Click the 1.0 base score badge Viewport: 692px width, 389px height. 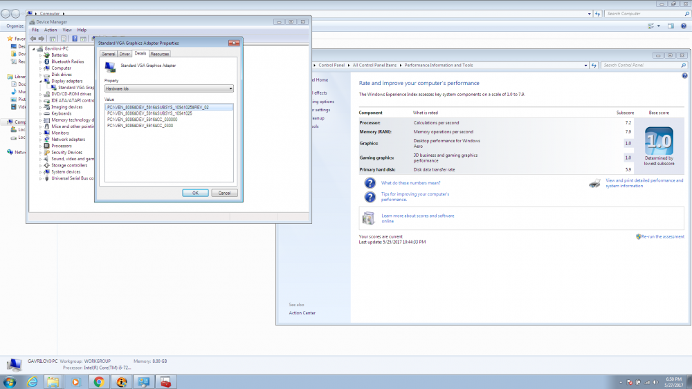pyautogui.click(x=659, y=141)
